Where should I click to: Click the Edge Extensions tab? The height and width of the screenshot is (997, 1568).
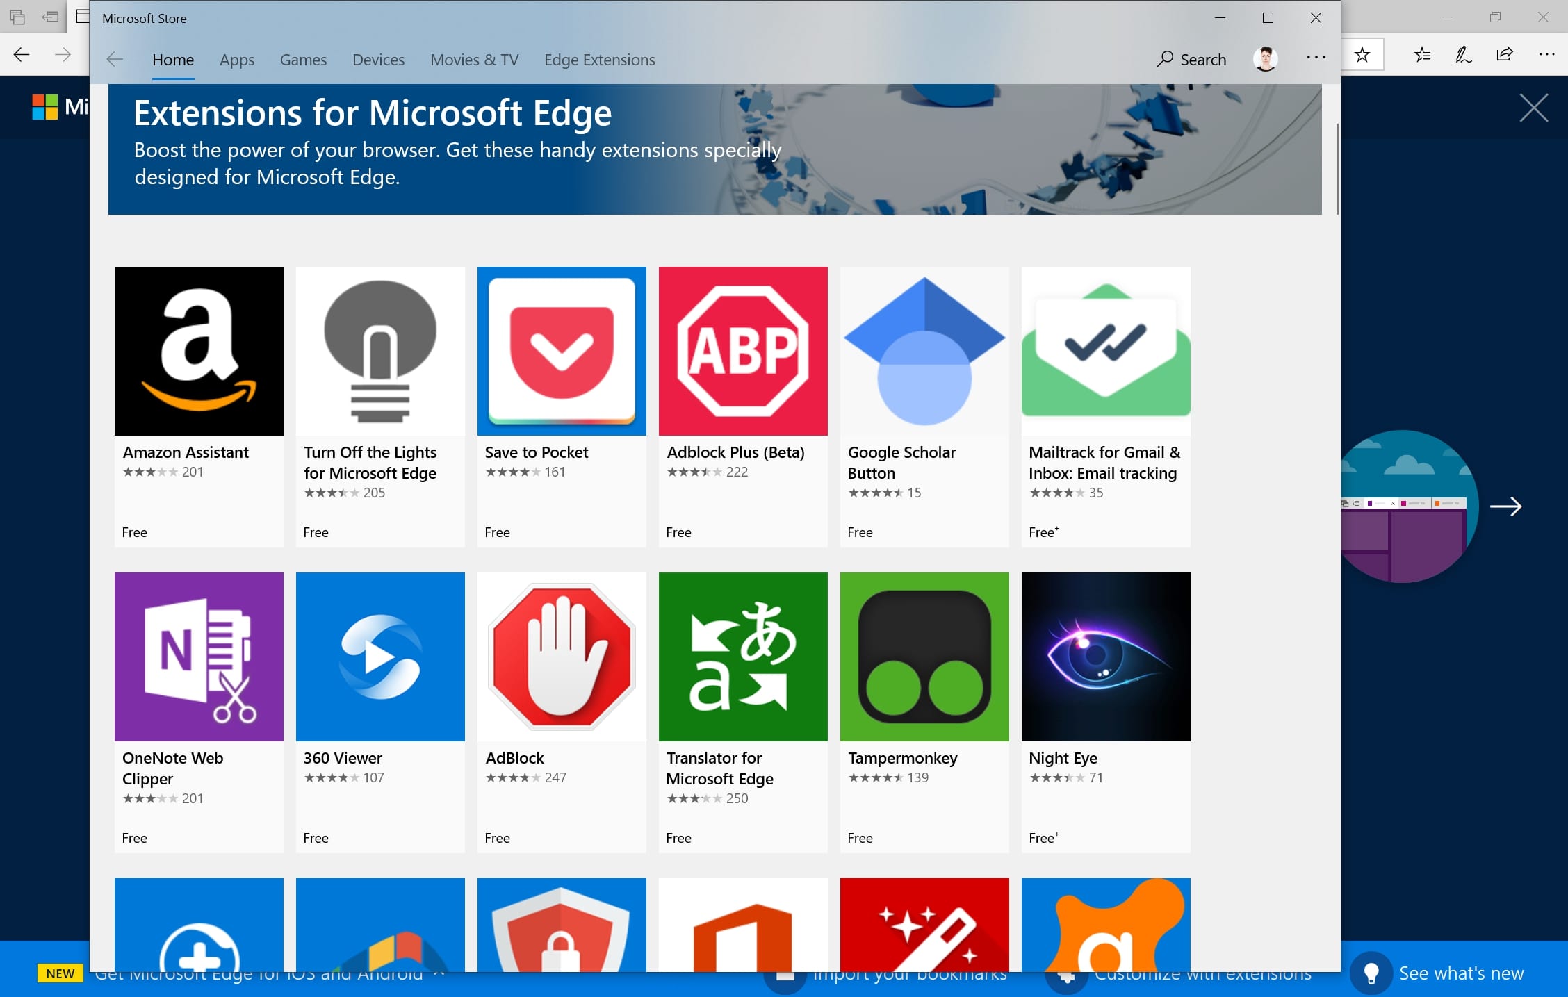(x=599, y=59)
